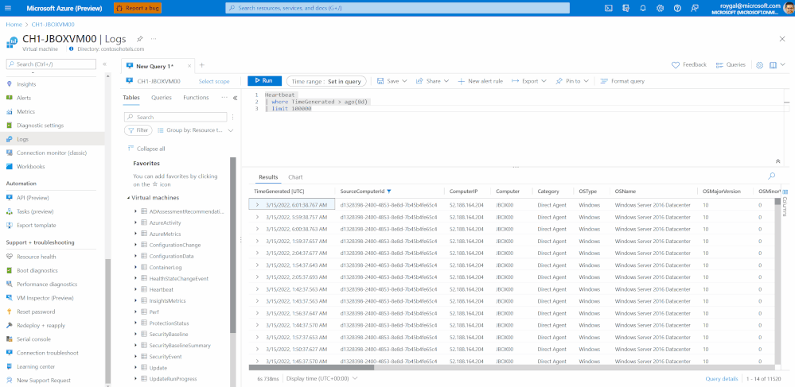The width and height of the screenshot is (795, 387).
Task: Collapse the left resource menu chevrons
Action: coord(104,64)
